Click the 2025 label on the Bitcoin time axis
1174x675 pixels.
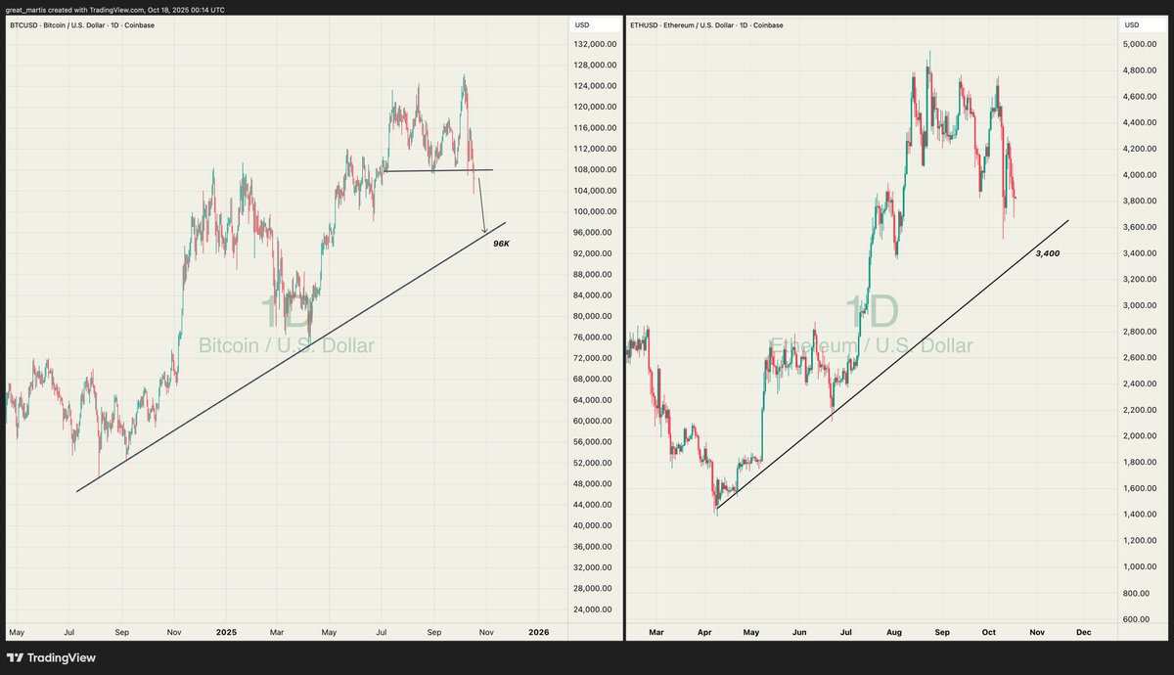pos(224,632)
